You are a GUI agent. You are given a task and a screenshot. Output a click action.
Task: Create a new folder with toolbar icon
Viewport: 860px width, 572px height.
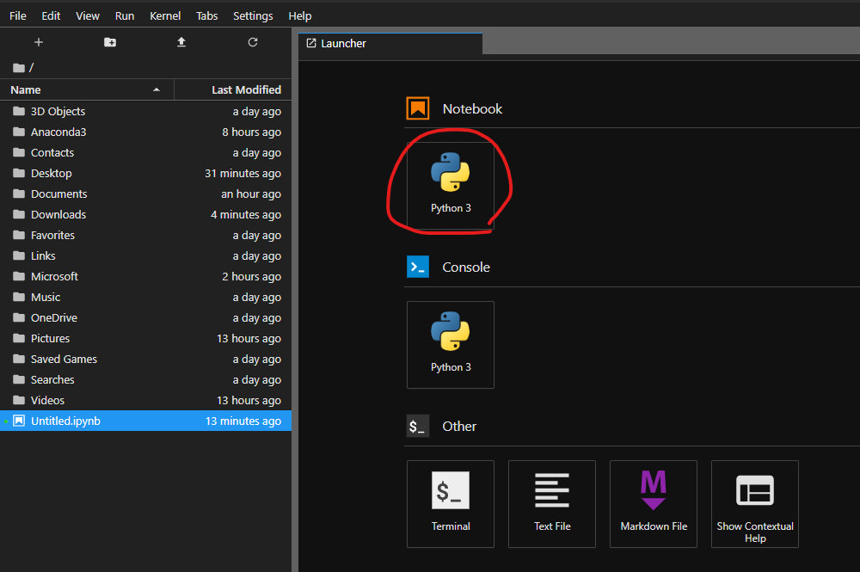coord(110,42)
